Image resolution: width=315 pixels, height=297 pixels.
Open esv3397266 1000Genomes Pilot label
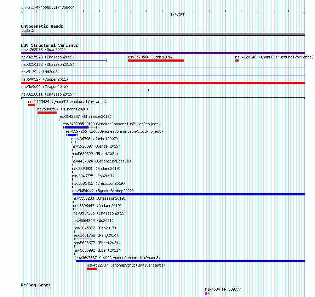pyautogui.click(x=114, y=131)
